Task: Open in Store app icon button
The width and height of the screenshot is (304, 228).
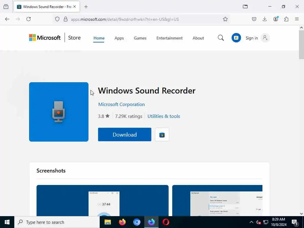Action: click(x=162, y=134)
